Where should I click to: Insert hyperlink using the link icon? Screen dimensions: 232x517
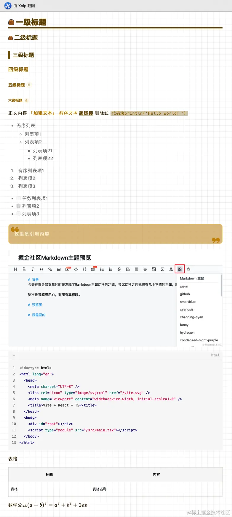pyautogui.click(x=50, y=269)
